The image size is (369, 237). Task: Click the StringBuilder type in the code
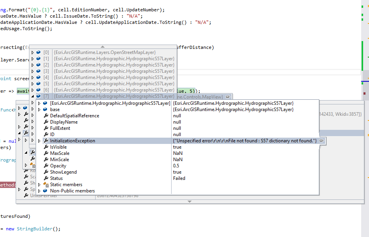pos(34,229)
